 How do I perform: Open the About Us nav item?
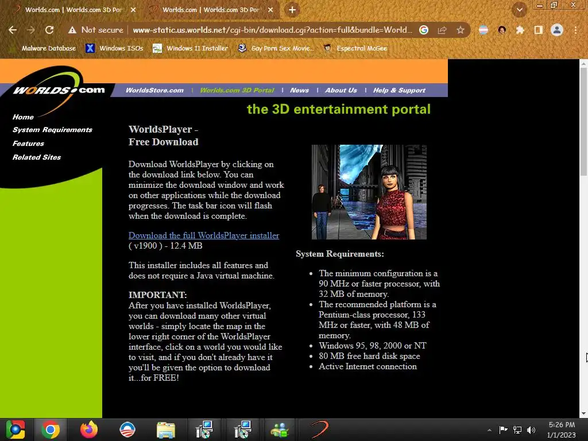(341, 90)
